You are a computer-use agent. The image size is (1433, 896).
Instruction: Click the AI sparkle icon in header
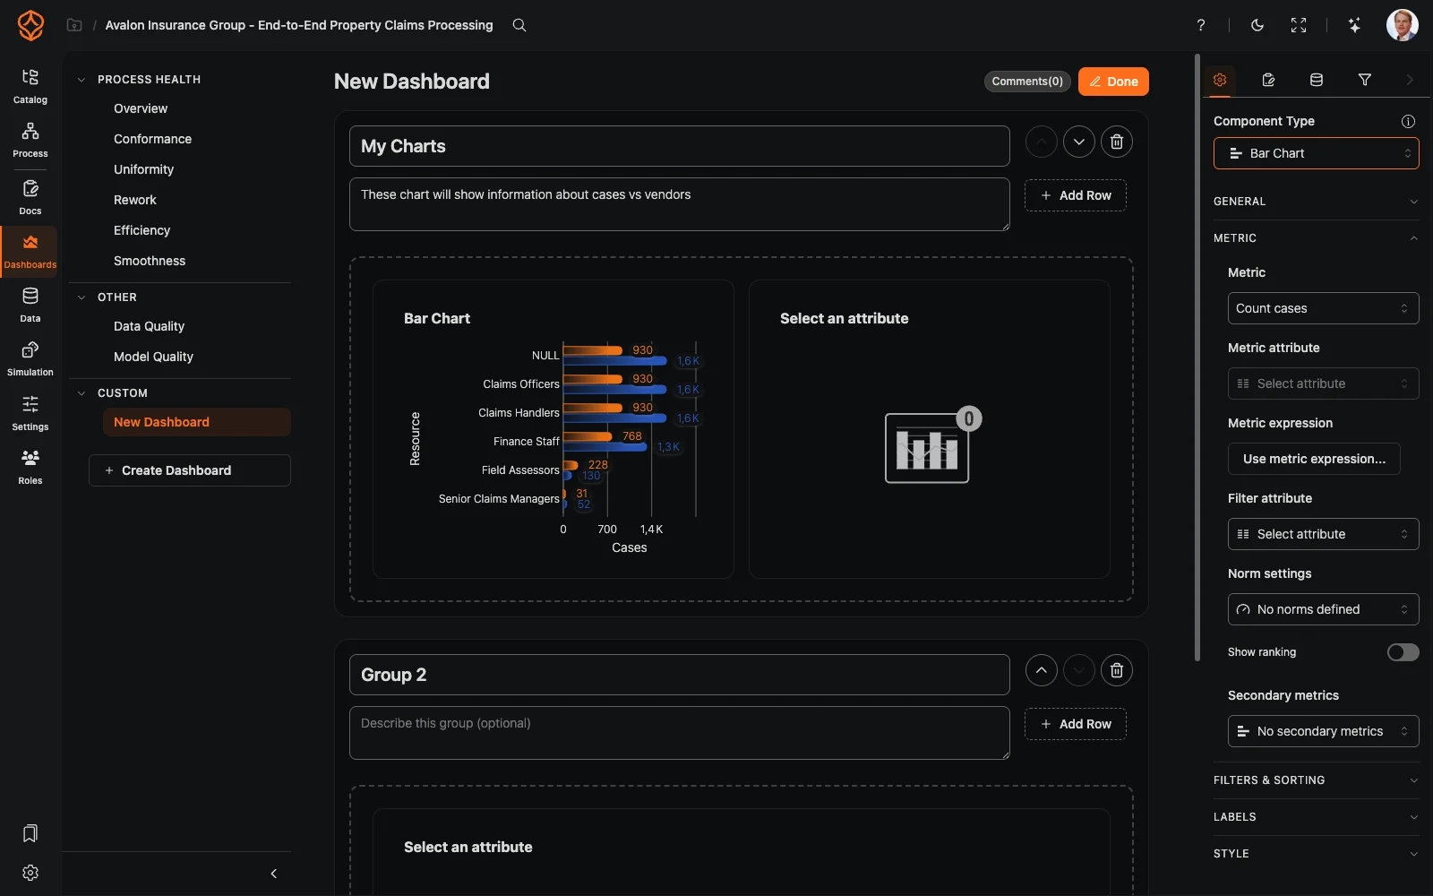pos(1355,25)
